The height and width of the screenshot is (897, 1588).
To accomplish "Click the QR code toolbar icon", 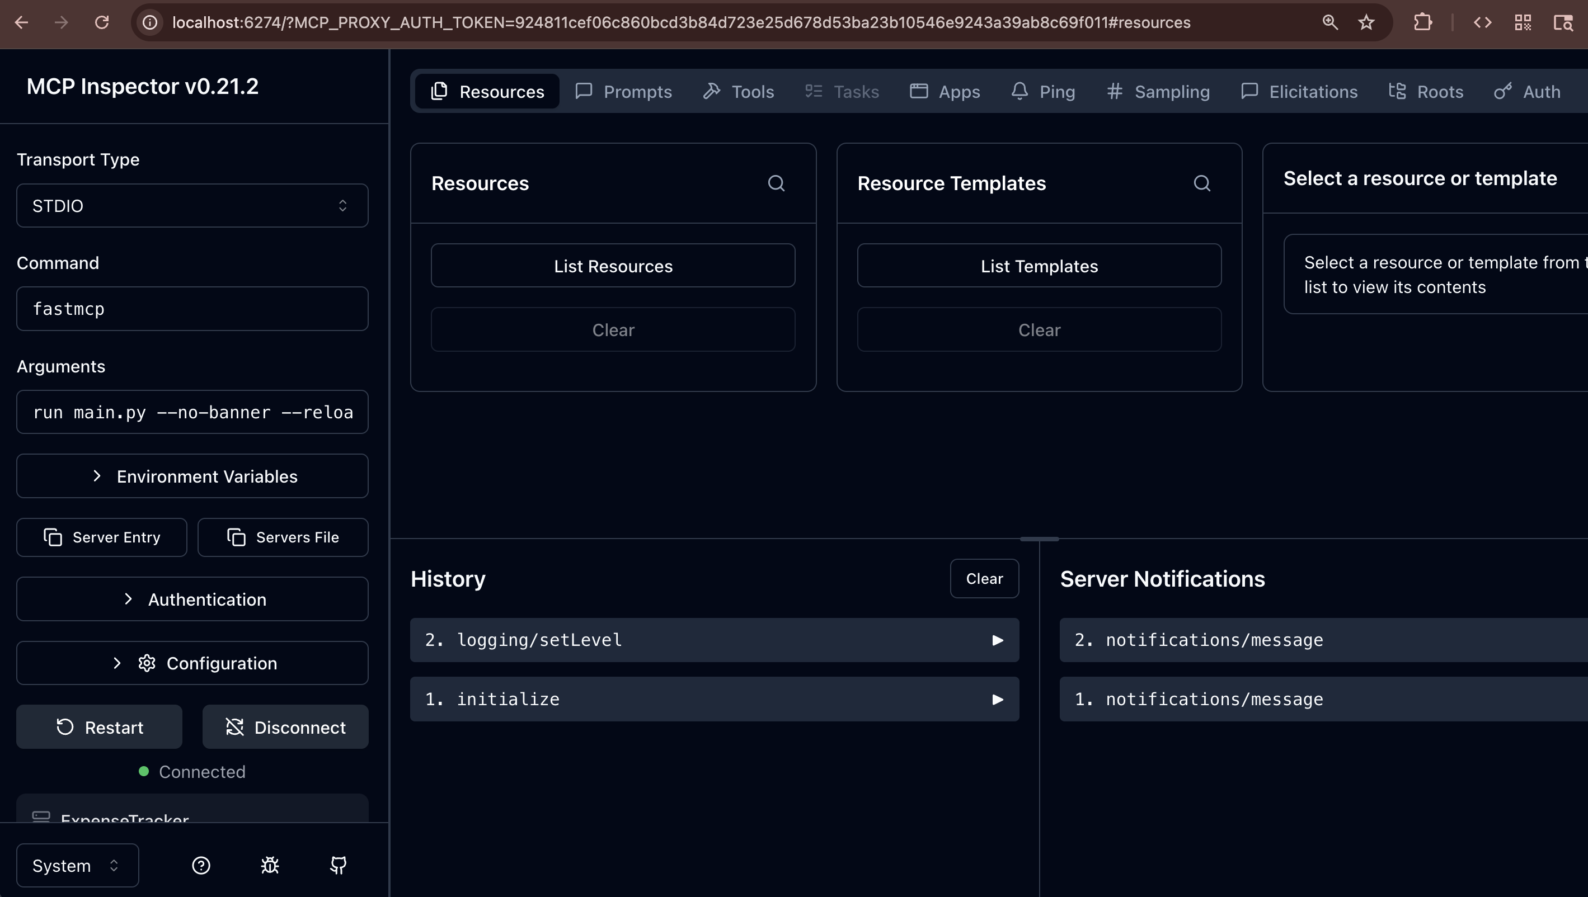I will 1523,23.
